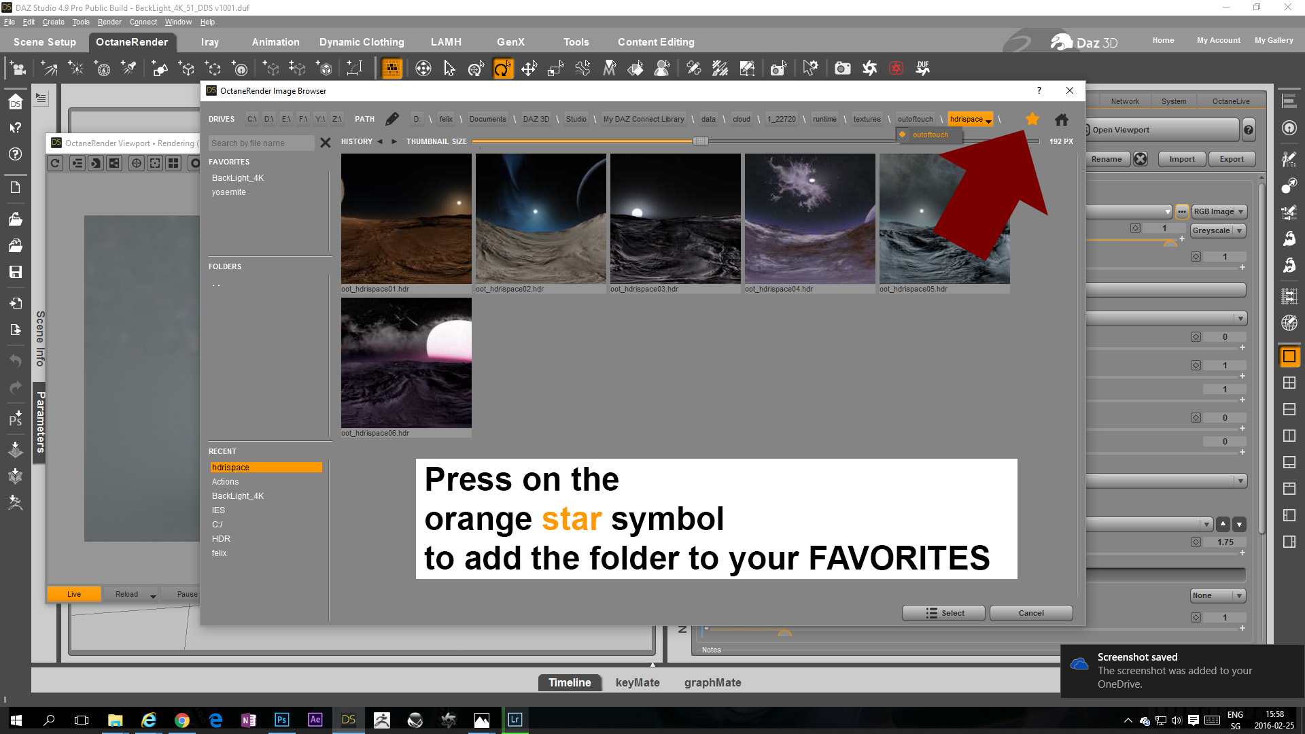Click the orange star favorites icon
The image size is (1305, 734).
(1032, 119)
